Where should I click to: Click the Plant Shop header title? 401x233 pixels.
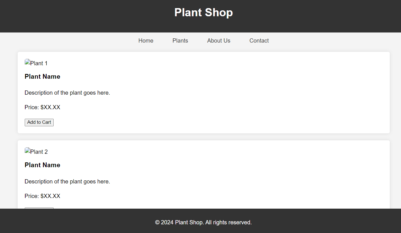204,12
